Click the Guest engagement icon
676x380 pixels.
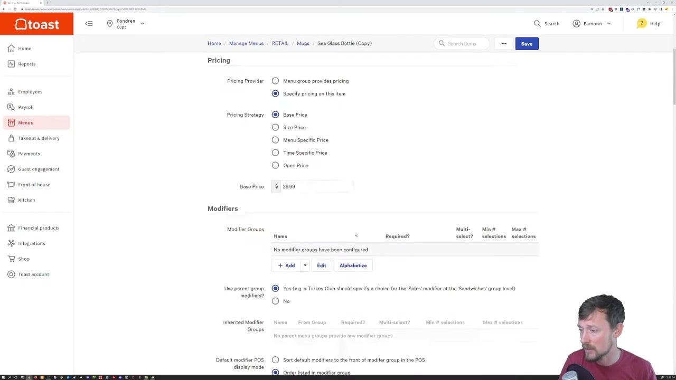click(12, 169)
